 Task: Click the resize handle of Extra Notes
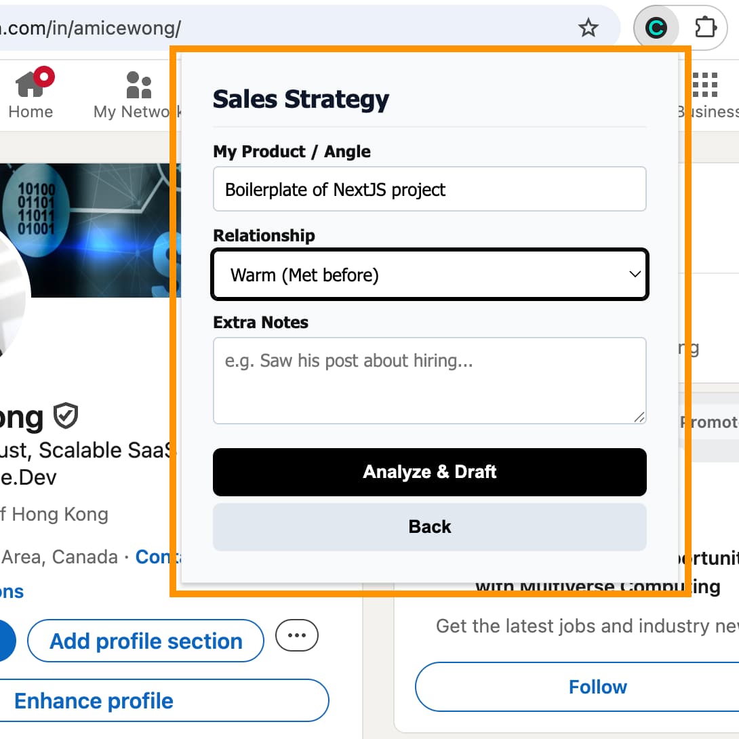639,417
